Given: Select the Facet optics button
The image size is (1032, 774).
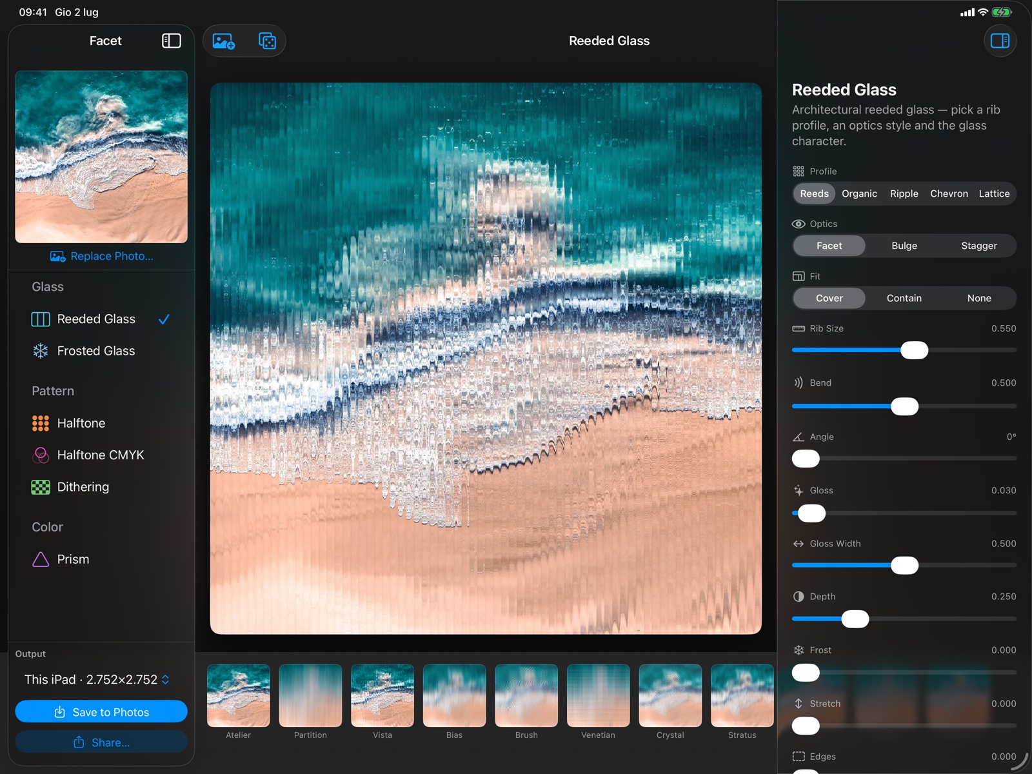Looking at the screenshot, I should (x=829, y=246).
